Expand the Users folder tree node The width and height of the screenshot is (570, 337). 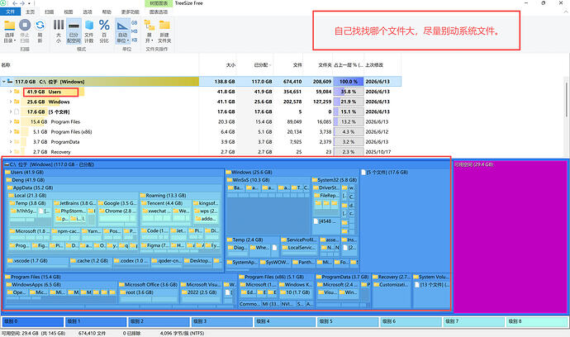(11, 92)
